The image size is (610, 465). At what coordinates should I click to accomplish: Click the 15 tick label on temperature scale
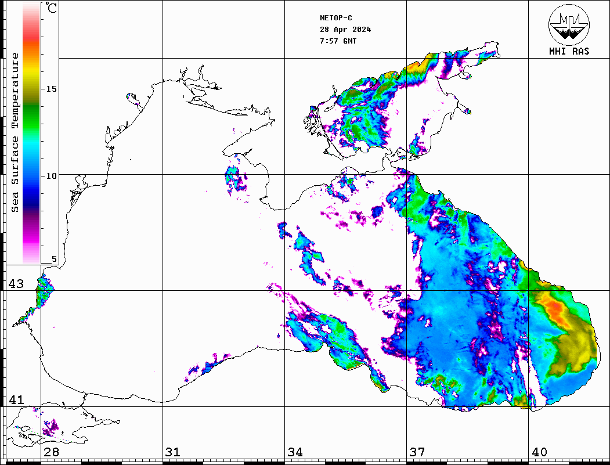[52, 89]
